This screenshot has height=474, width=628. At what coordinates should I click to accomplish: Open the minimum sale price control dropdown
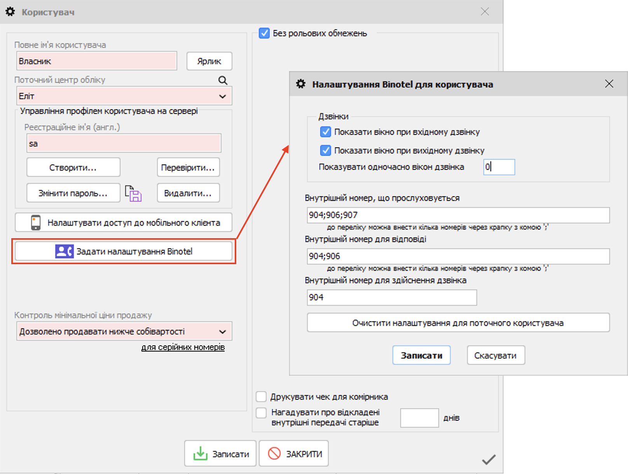click(x=222, y=332)
